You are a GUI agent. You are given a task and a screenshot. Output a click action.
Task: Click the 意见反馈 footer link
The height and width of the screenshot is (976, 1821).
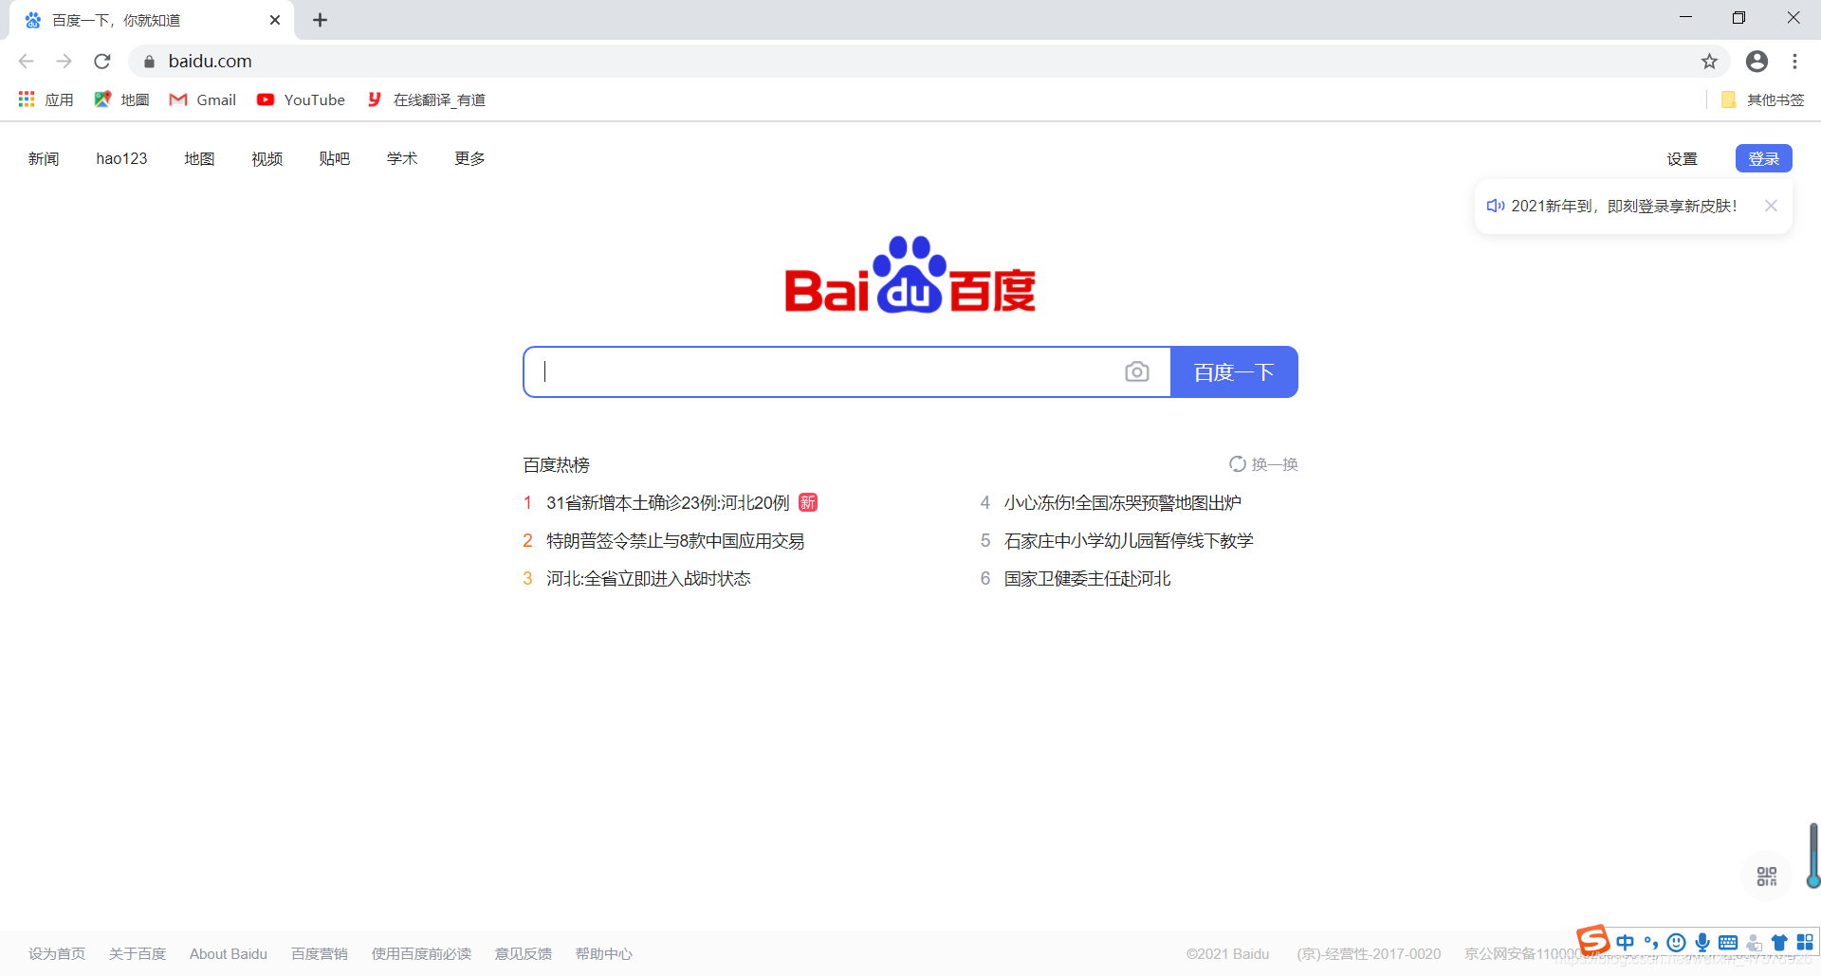[x=524, y=953]
